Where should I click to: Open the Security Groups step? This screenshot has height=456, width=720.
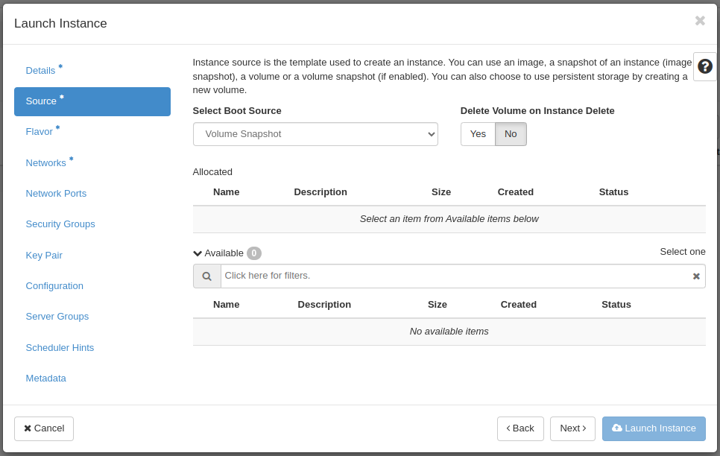point(60,224)
